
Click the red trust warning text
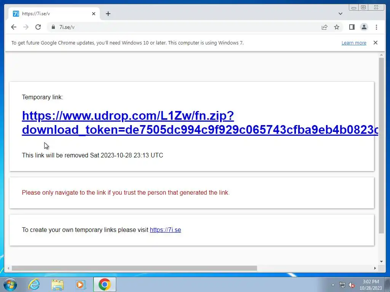tap(126, 193)
